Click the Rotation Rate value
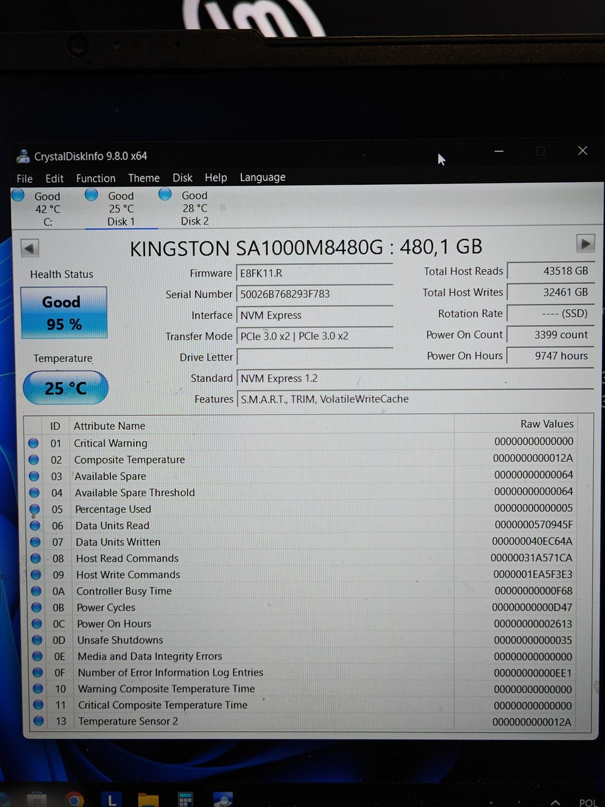Screen dimensions: 605x807 click(550, 313)
